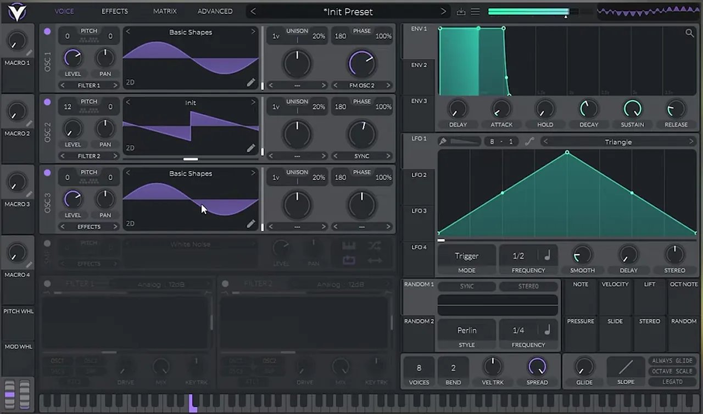Toggle Always Glide option
The image size is (703, 414).
click(672, 361)
